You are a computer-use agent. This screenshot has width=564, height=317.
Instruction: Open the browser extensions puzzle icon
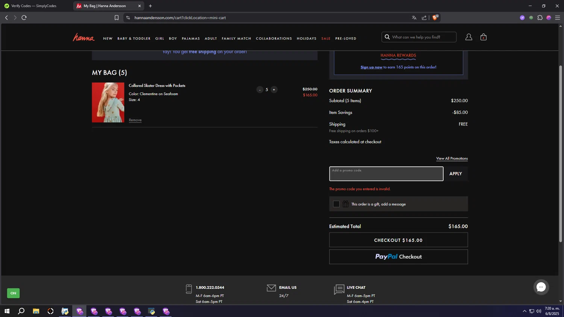click(x=540, y=18)
